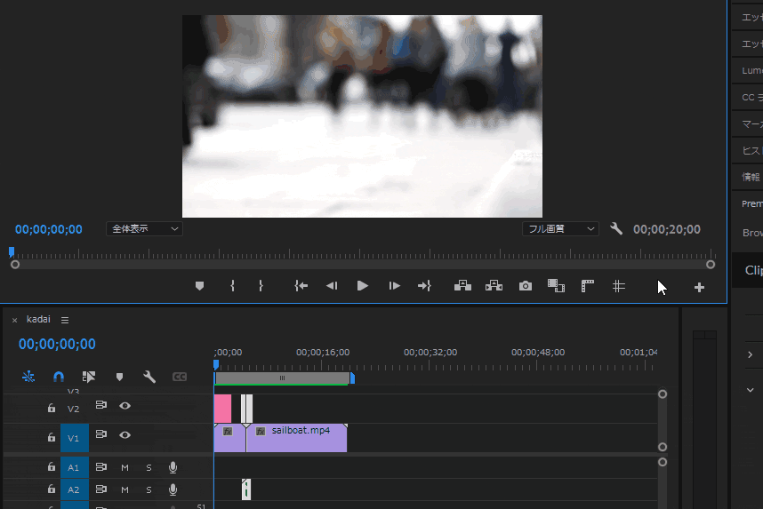Click timeline work area bar
The image size is (763, 509).
click(282, 378)
